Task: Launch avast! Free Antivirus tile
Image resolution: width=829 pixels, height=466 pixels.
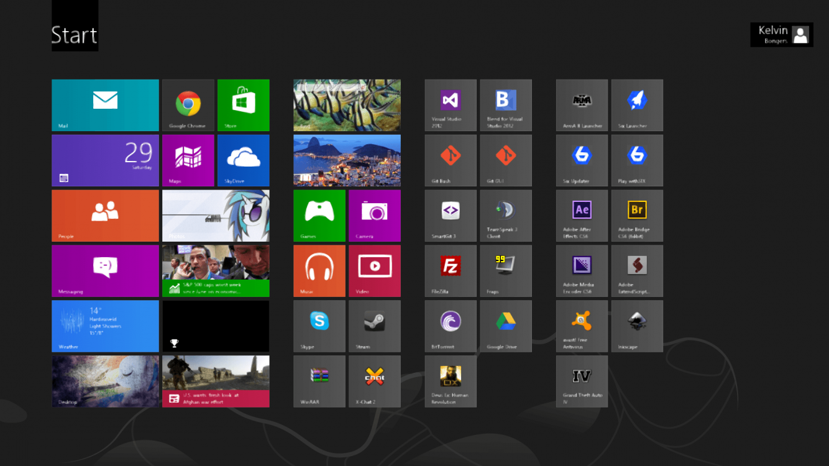Action: [582, 326]
